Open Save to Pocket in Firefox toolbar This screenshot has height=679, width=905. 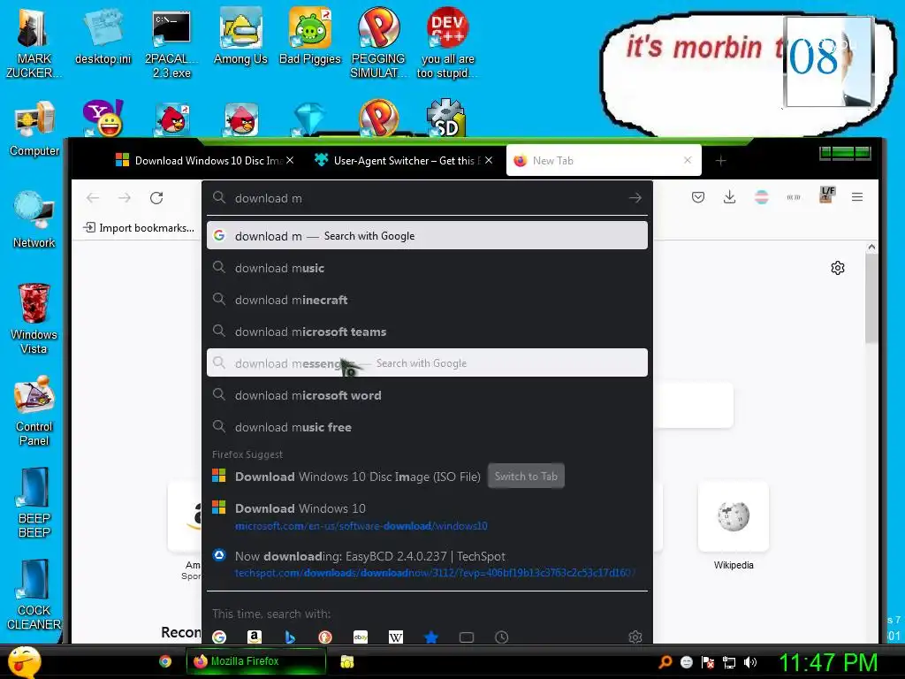[698, 197]
